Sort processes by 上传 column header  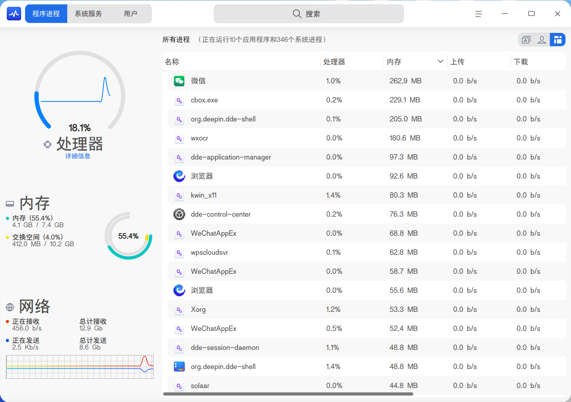479,62
